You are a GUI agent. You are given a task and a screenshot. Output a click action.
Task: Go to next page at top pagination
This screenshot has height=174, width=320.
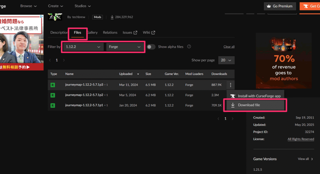click(x=64, y=60)
